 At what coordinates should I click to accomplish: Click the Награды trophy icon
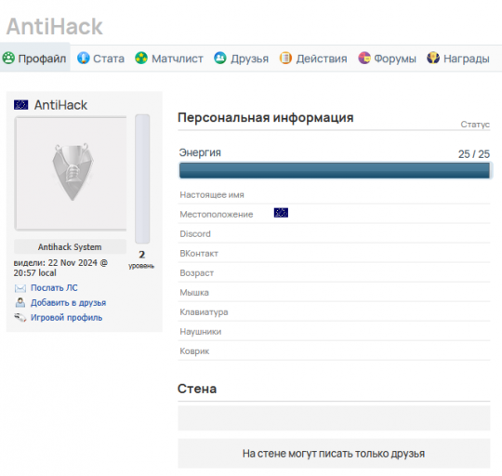[x=433, y=58]
